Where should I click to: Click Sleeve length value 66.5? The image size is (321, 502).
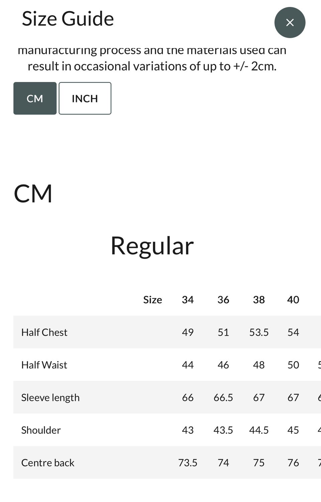click(223, 397)
